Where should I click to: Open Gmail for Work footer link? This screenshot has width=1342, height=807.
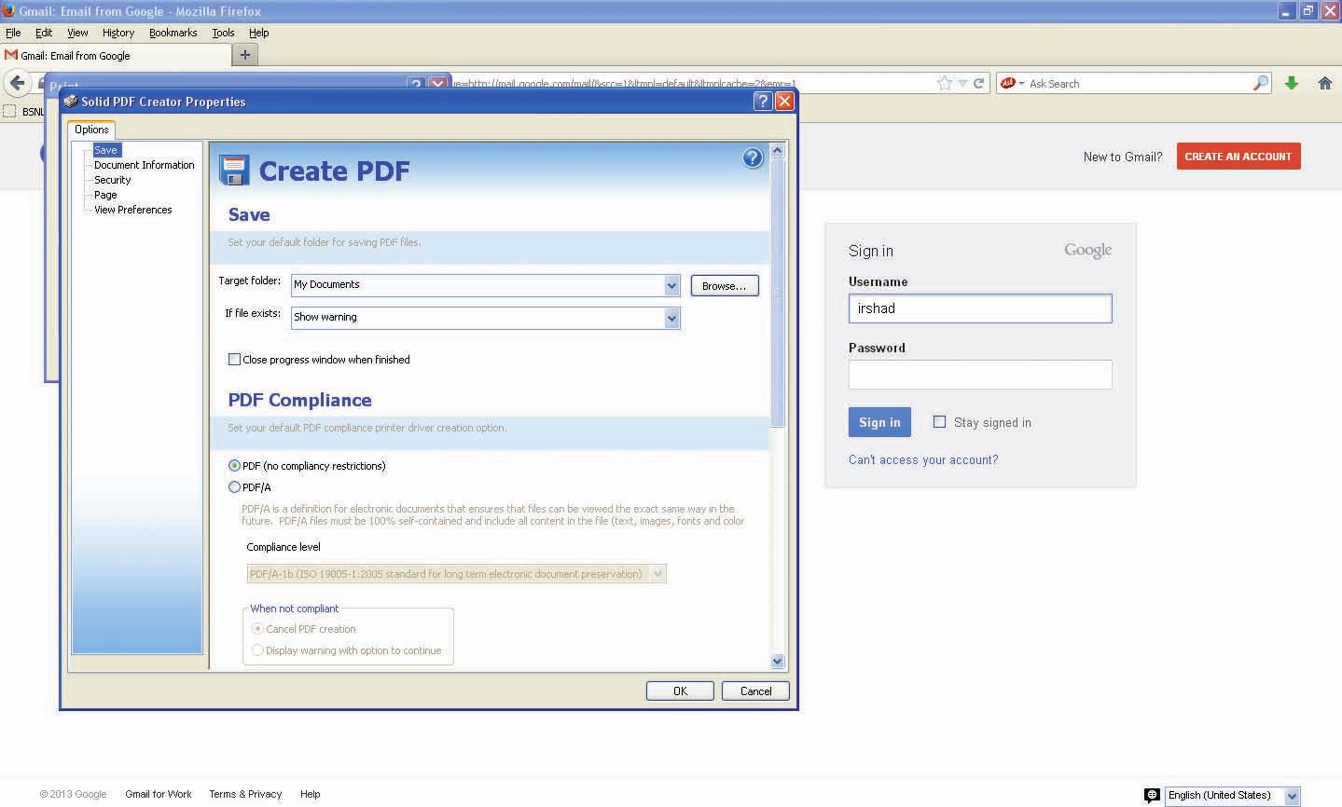pyautogui.click(x=159, y=794)
